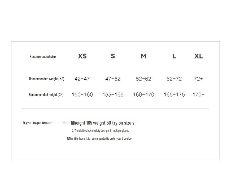Select the L size header
Image resolution: width=231 pixels, height=173 pixels.
point(174,56)
